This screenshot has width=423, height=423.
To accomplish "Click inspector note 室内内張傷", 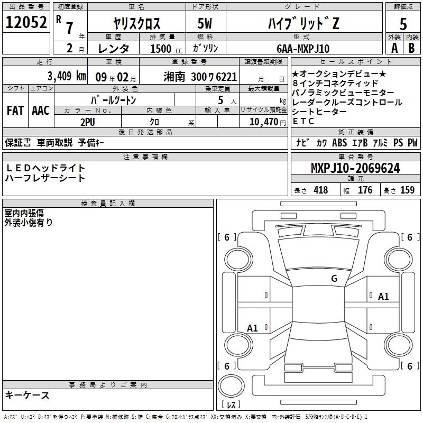I will [24, 213].
